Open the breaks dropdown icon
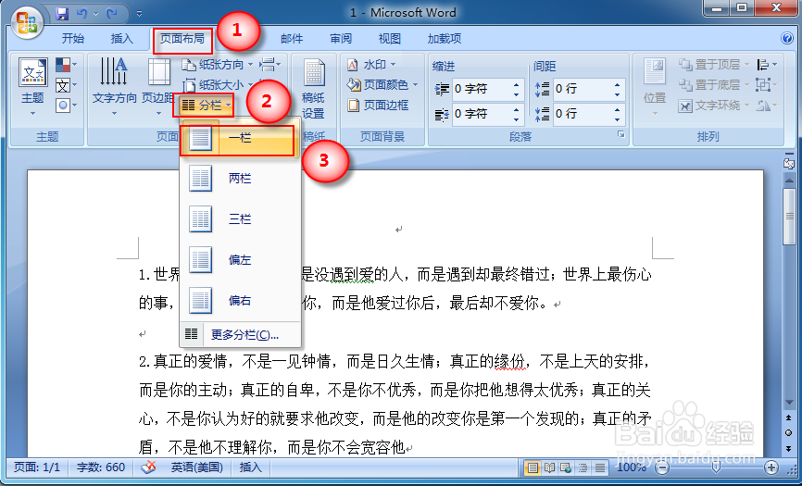 [270, 65]
